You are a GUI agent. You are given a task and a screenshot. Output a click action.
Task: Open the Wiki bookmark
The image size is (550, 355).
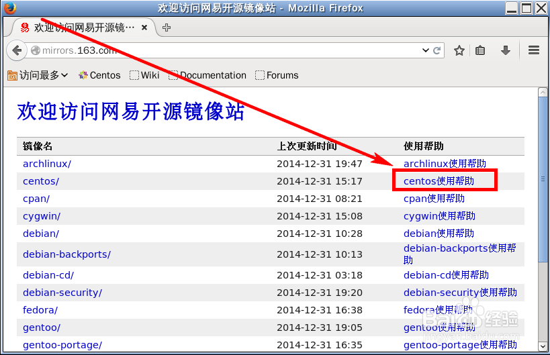(144, 75)
